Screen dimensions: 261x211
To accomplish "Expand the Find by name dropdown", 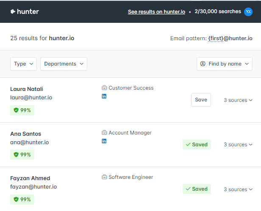I will (x=225, y=64).
